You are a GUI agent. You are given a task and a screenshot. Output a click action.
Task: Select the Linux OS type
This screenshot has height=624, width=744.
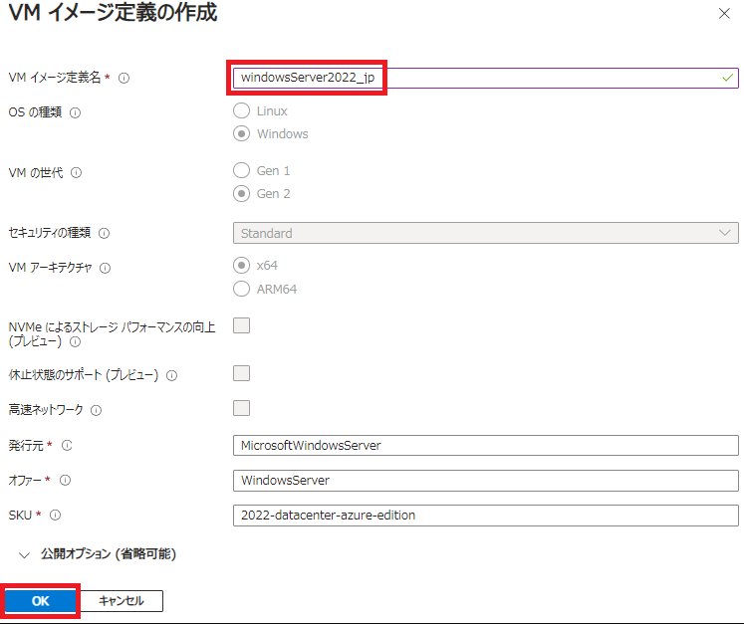[x=241, y=110]
